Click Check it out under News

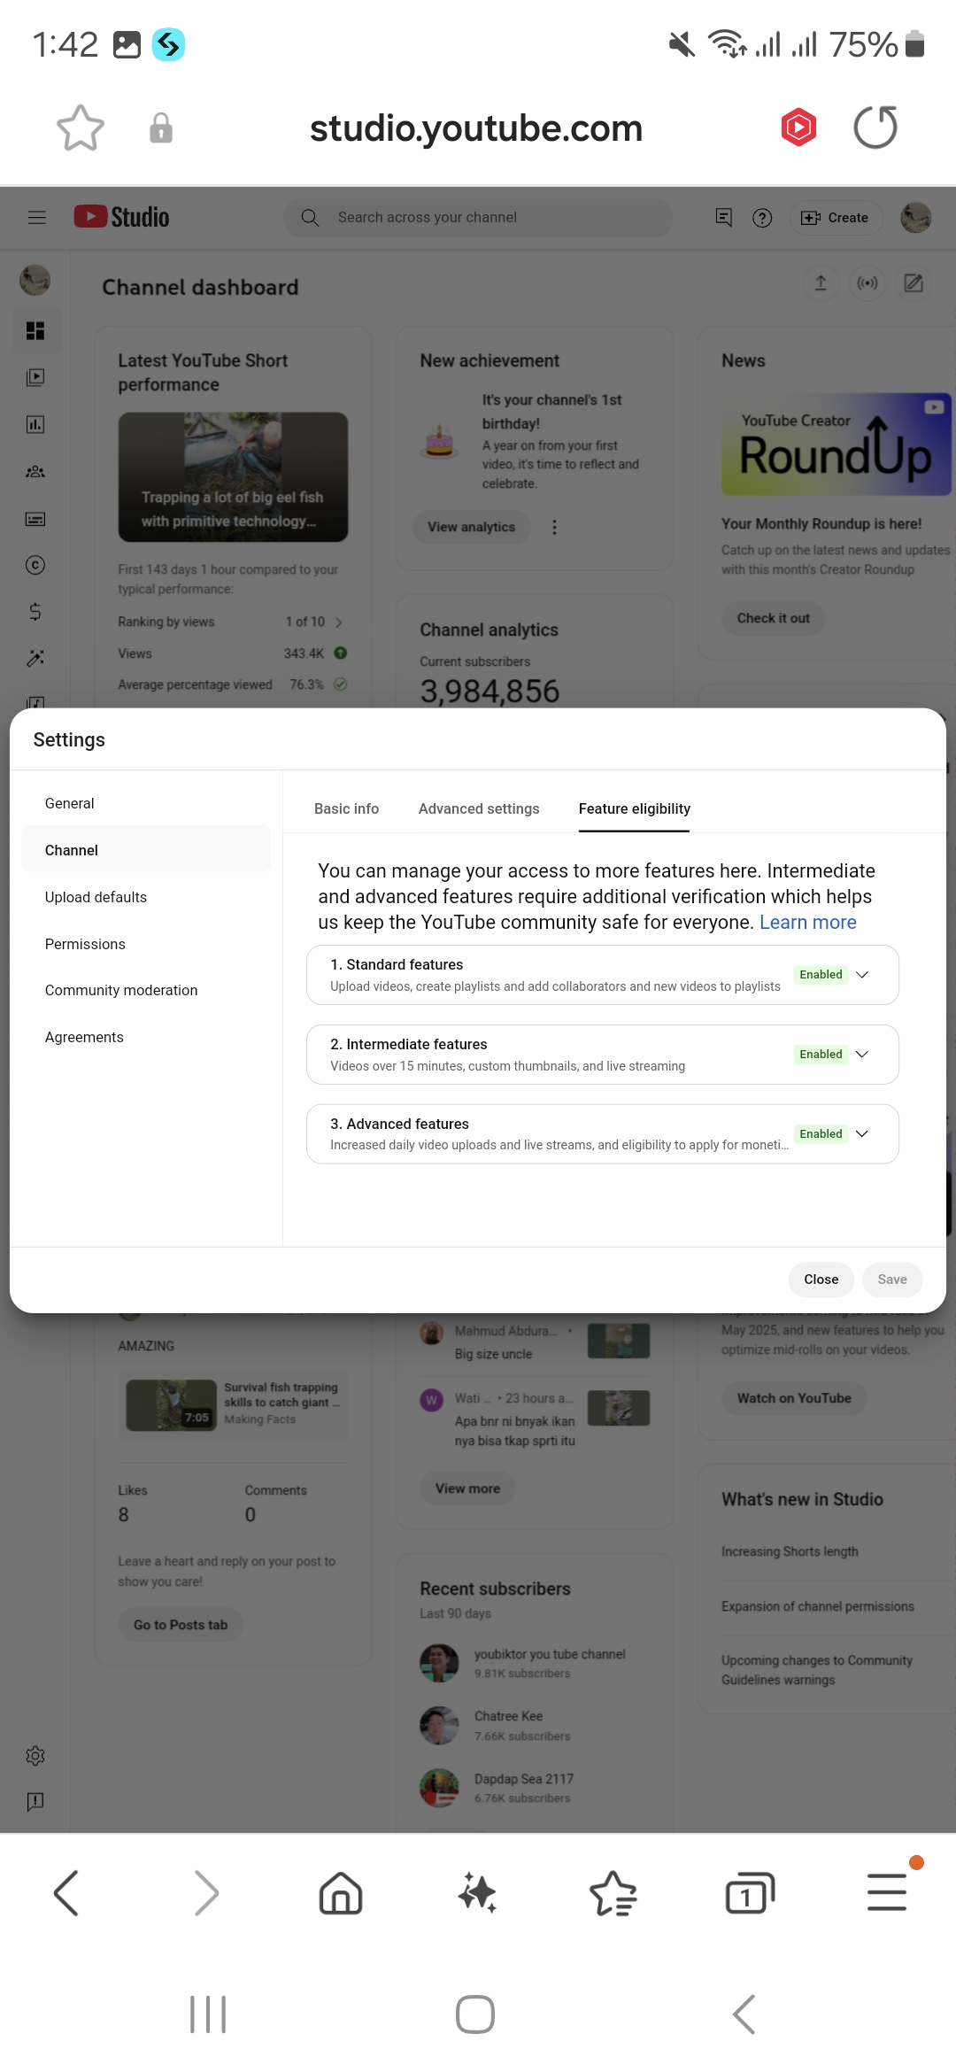pyautogui.click(x=774, y=618)
